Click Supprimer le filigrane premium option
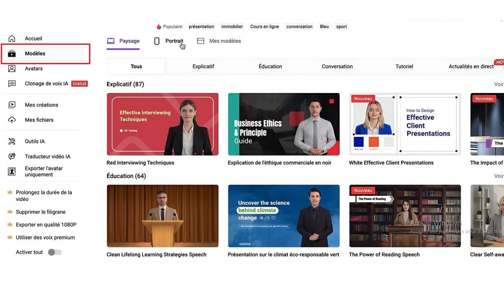The width and height of the screenshot is (504, 283). pyautogui.click(x=40, y=212)
